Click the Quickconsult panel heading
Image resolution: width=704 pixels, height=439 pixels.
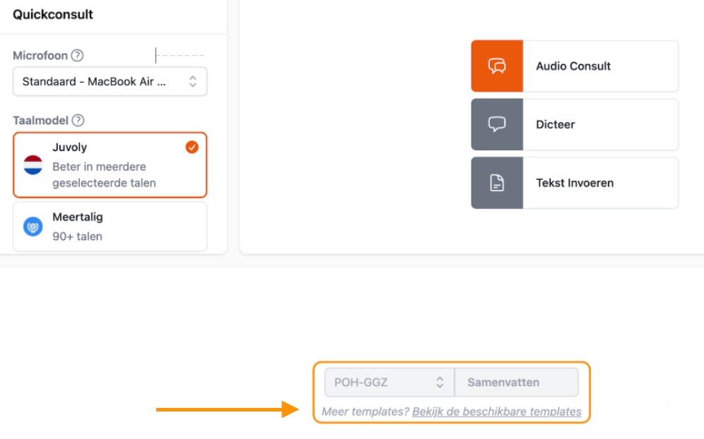point(53,14)
